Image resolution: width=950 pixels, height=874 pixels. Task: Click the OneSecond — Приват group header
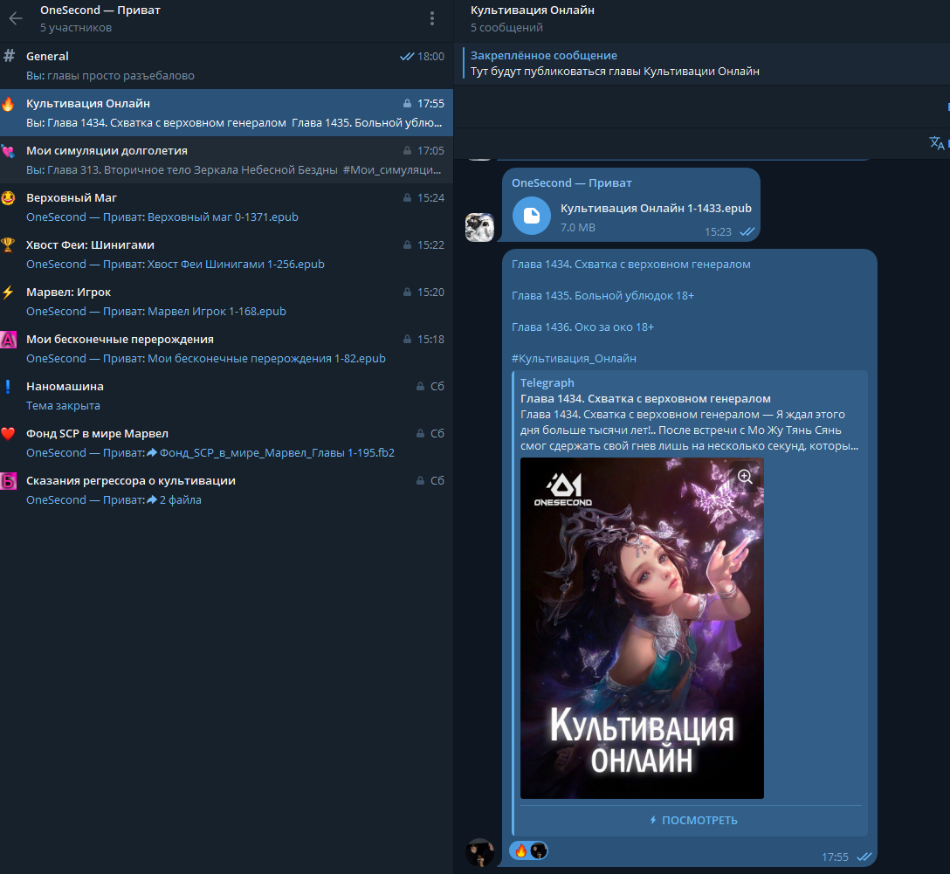(x=100, y=10)
